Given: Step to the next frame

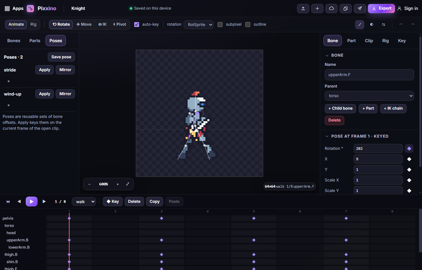Looking at the screenshot, I should pyautogui.click(x=44, y=202).
